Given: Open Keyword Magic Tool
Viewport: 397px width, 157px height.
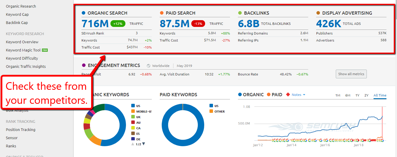Looking at the screenshot, I should [x=23, y=50].
